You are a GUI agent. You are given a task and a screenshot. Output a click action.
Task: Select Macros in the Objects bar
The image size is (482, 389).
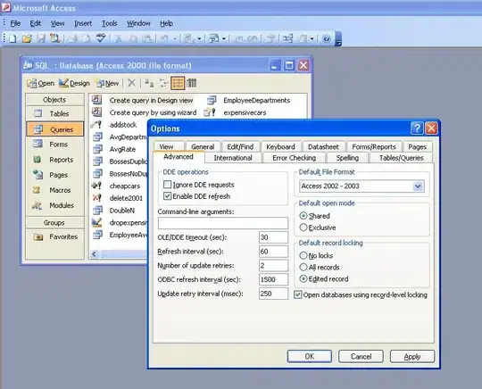coord(54,190)
